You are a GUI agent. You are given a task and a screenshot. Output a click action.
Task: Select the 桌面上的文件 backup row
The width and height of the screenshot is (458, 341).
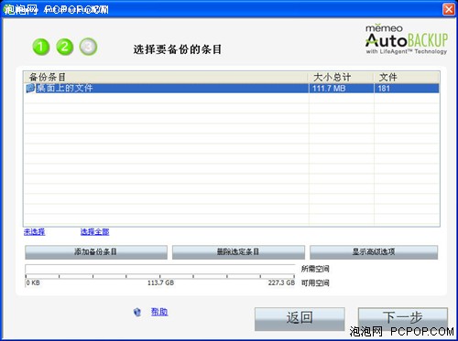tap(232, 89)
